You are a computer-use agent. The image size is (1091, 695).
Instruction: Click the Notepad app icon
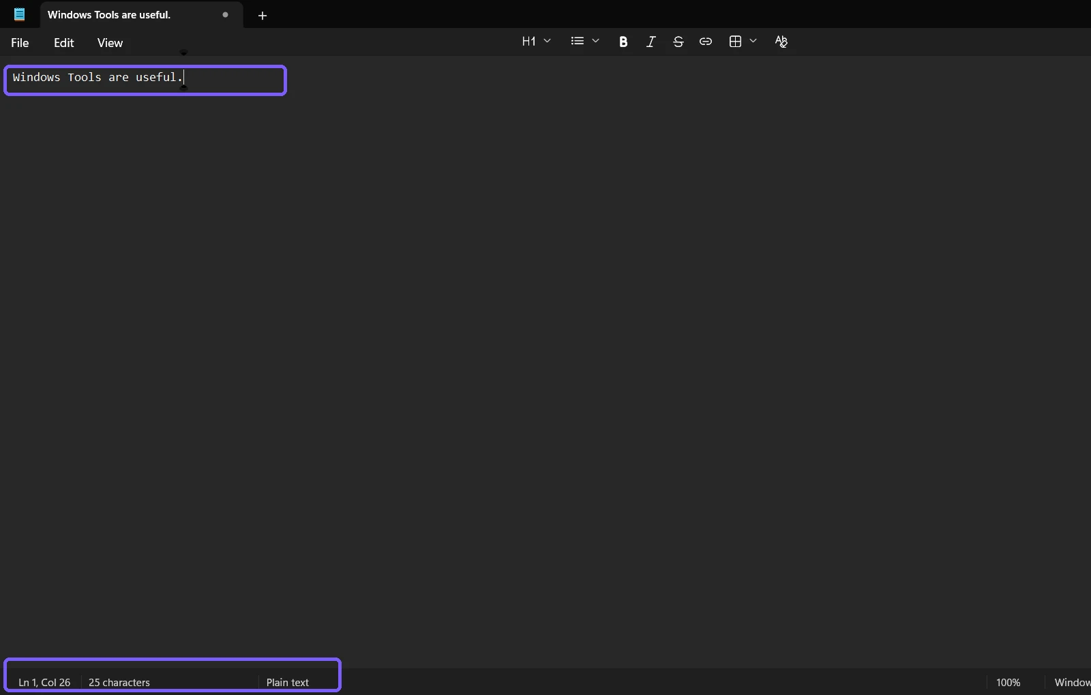tap(19, 14)
